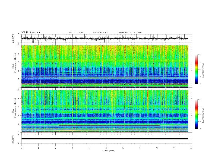Click the ch.2 color bar 'log(PSD)(V²/Hz)' label

click(x=203, y=115)
